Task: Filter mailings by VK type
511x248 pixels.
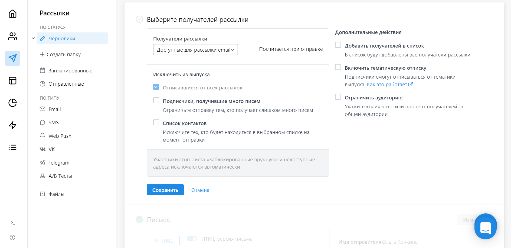Action: (51, 149)
